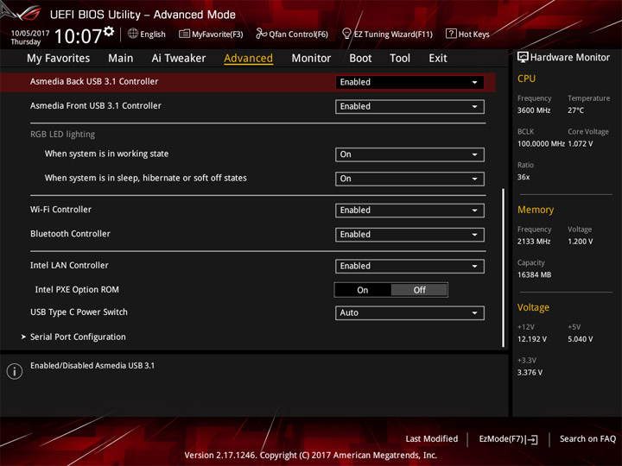Click the globe language icon
The width and height of the screenshot is (622, 466).
click(x=133, y=34)
